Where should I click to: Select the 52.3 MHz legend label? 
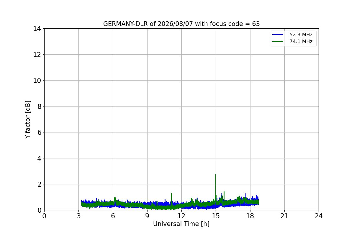tap(301, 35)
